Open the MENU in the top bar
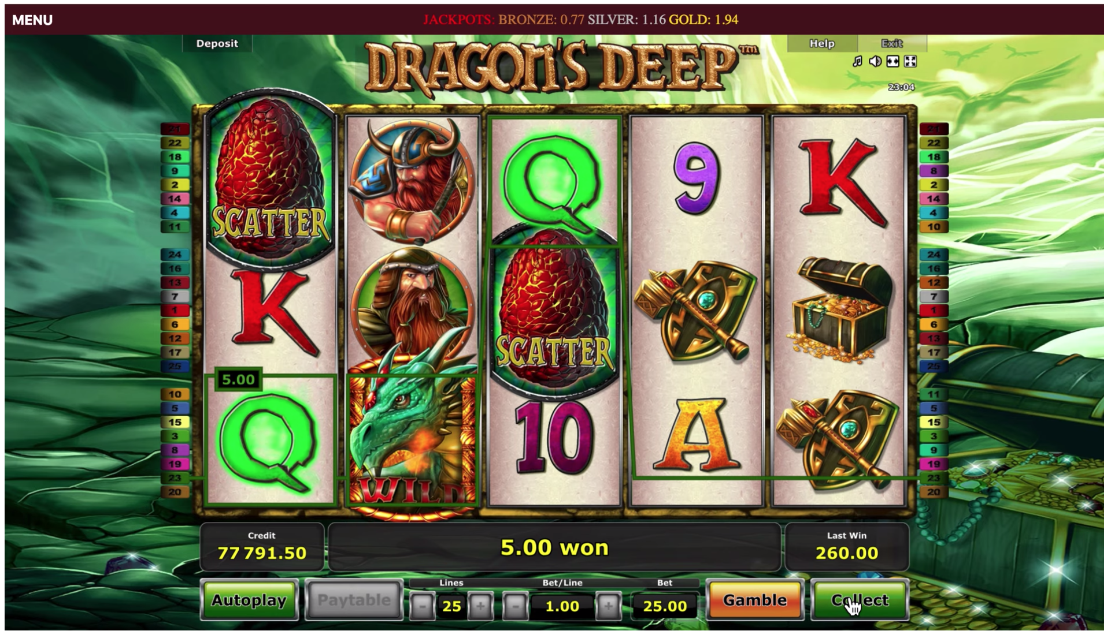The width and height of the screenshot is (1111, 642). [32, 20]
